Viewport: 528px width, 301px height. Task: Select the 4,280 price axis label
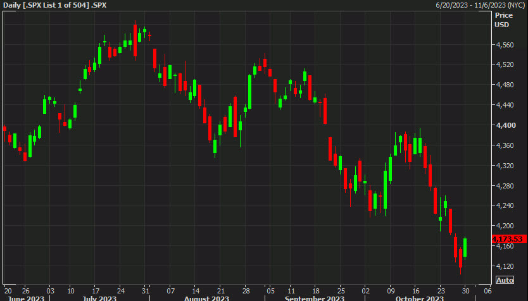click(x=505, y=186)
